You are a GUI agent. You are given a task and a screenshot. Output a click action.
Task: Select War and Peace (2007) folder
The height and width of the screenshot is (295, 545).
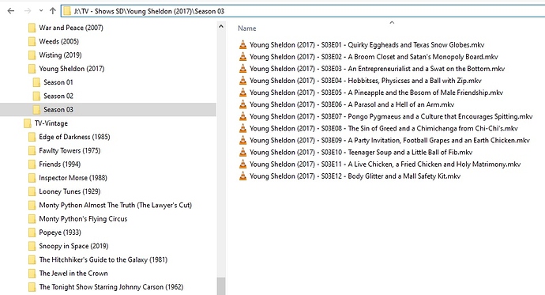coord(71,28)
